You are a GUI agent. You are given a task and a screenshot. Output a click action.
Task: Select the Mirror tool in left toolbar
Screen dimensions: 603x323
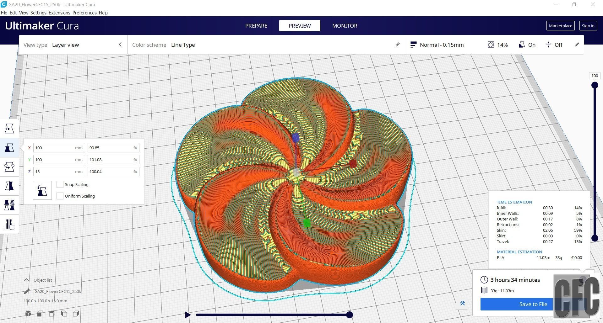pyautogui.click(x=9, y=186)
